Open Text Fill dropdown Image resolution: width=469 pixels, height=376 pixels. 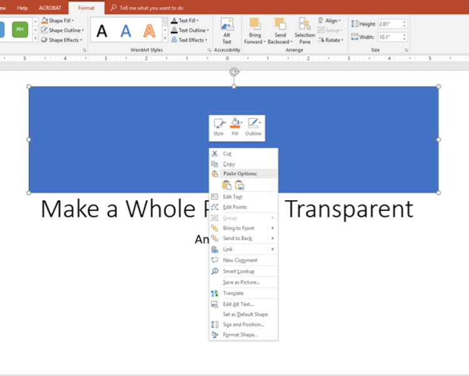pyautogui.click(x=185, y=21)
